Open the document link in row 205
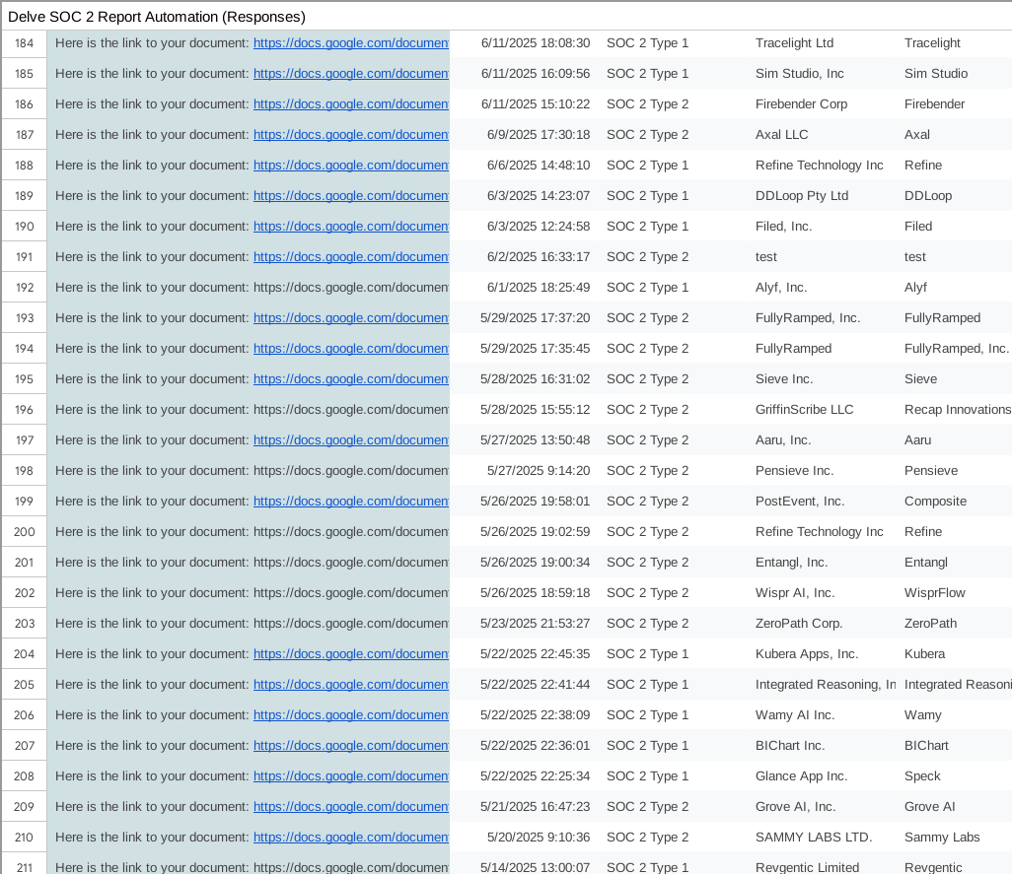The width and height of the screenshot is (1012, 874). pyautogui.click(x=350, y=685)
